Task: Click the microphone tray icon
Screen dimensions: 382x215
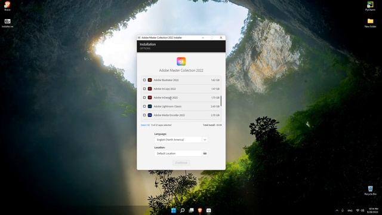Action: click(343, 210)
